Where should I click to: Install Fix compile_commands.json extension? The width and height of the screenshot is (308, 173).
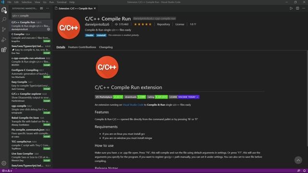47,136
